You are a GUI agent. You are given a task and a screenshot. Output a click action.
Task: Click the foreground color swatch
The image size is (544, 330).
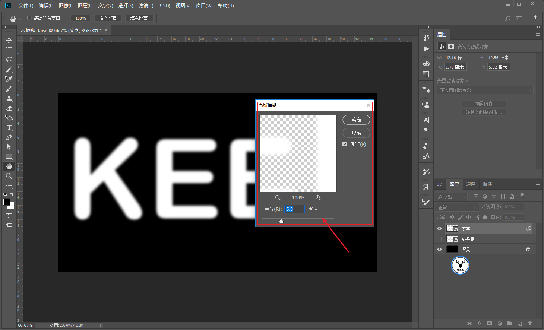6,202
